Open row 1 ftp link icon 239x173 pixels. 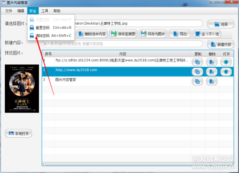tap(226, 62)
